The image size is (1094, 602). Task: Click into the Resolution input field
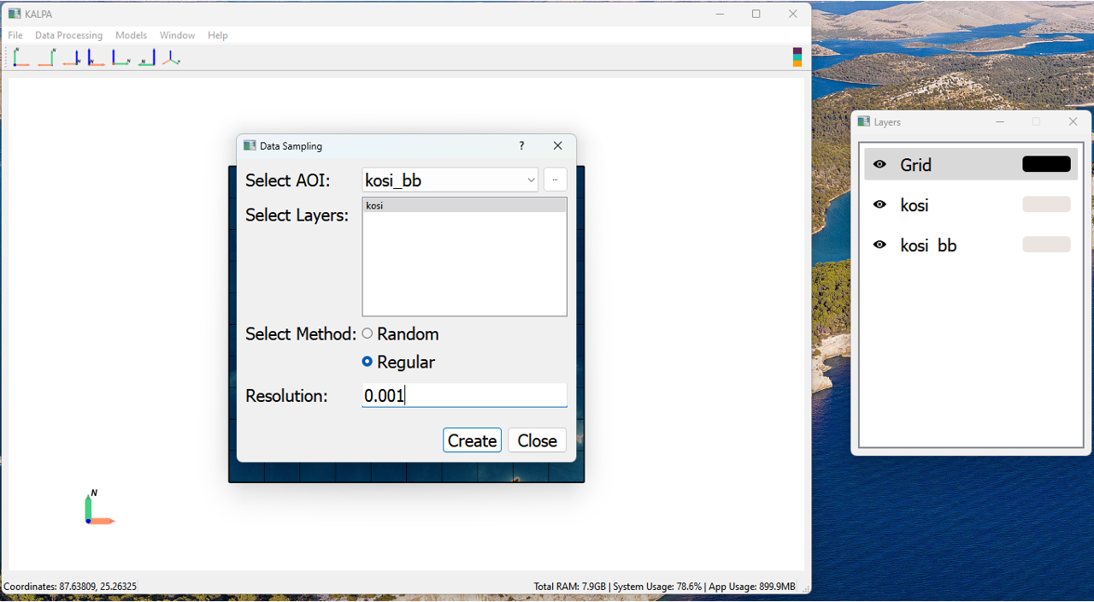point(464,395)
